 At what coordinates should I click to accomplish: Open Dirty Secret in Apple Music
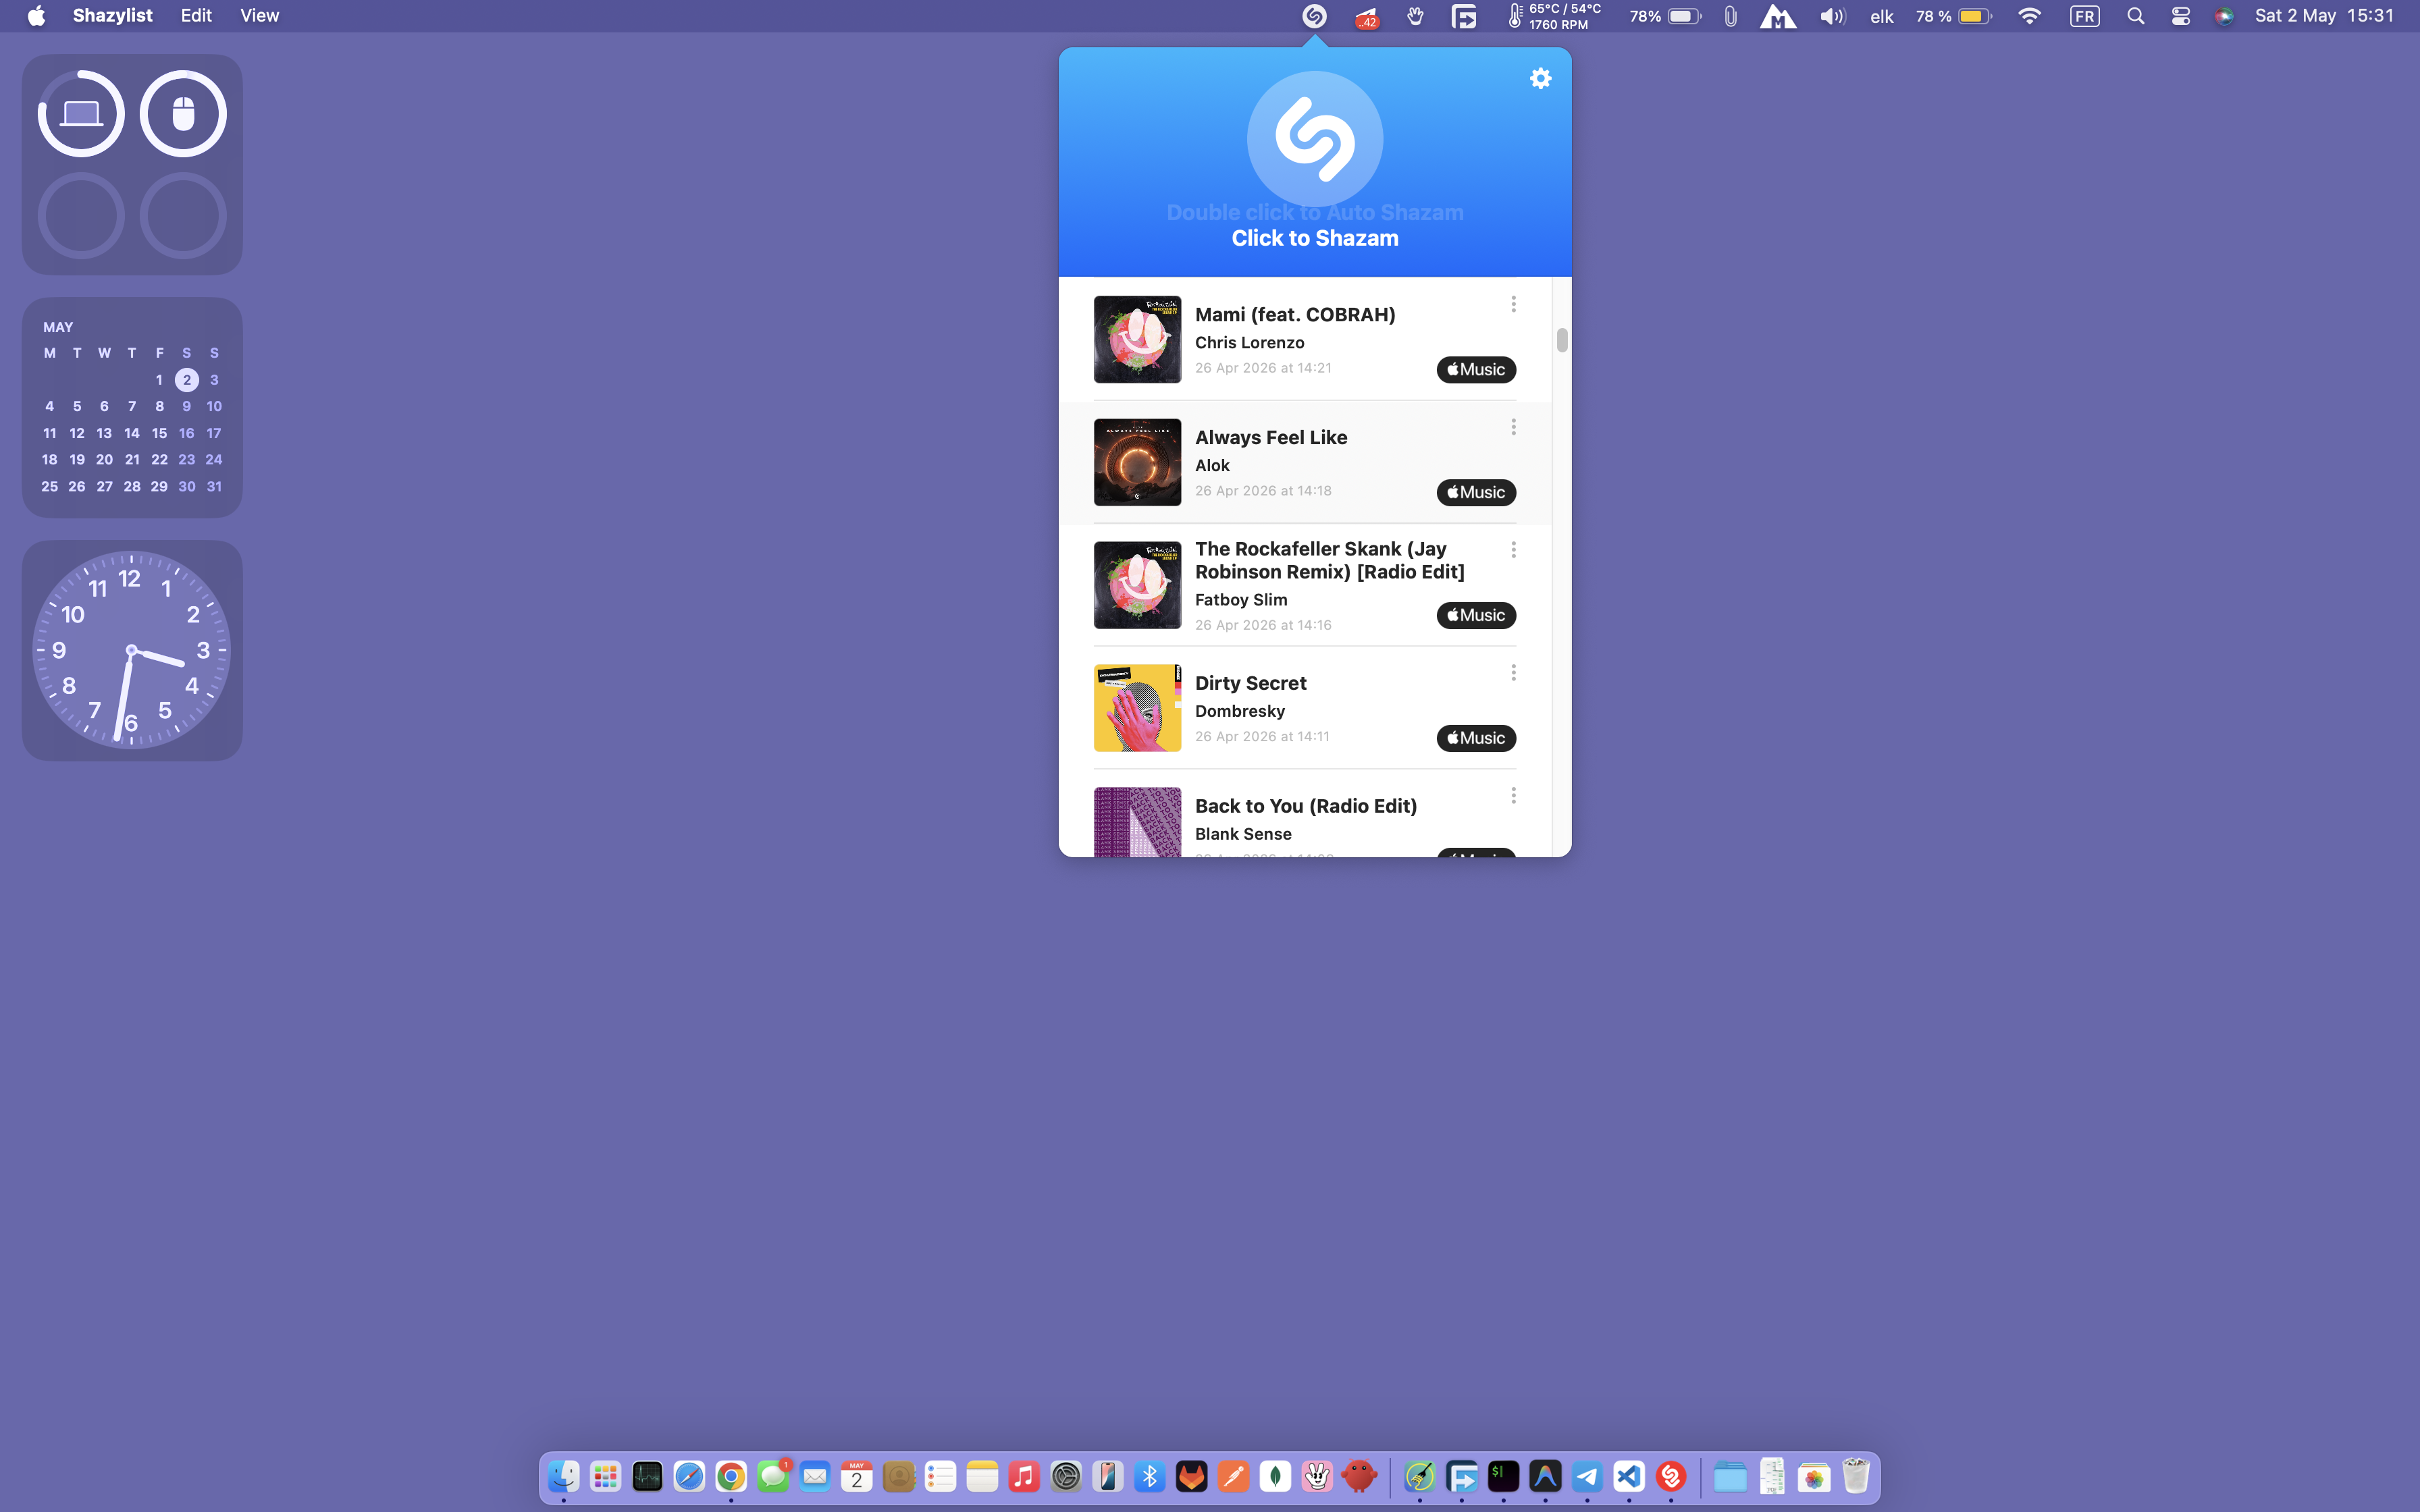click(1476, 739)
